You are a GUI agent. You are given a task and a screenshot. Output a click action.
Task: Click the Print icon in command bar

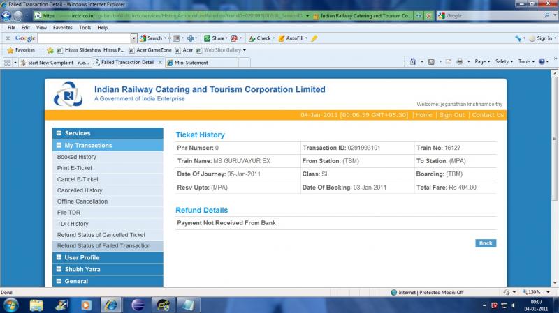click(460, 61)
